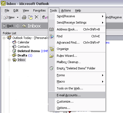
Task: Click the Rules Wizard envelope icon
Action: click(52, 56)
